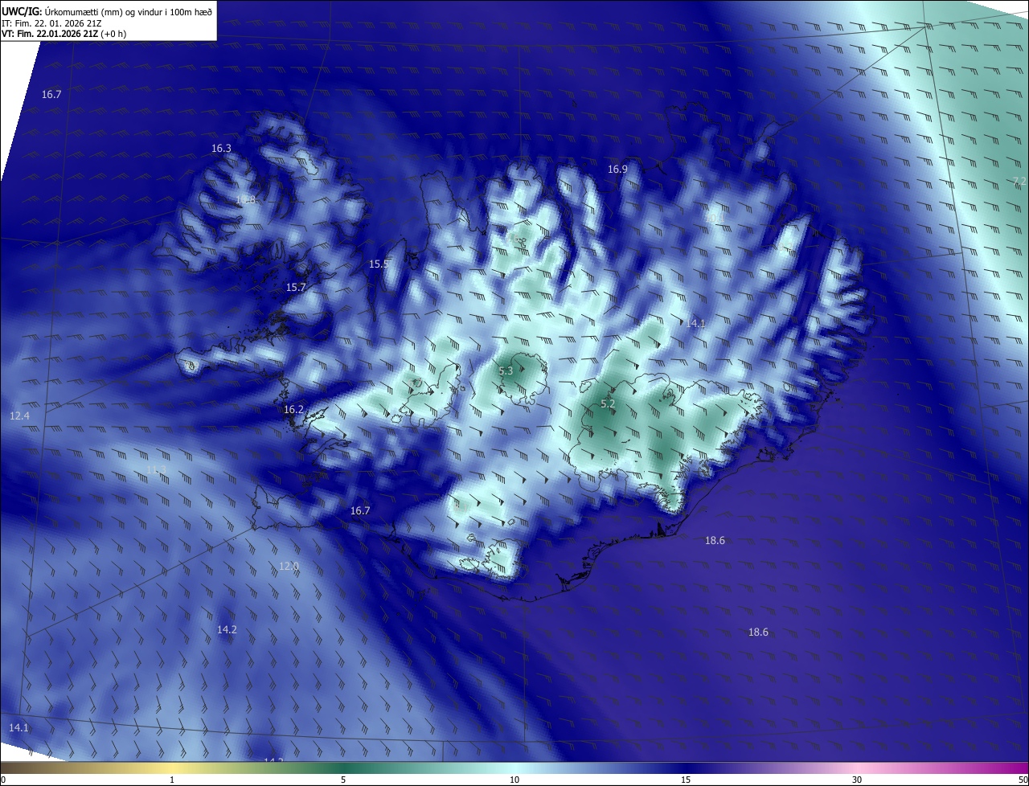Image resolution: width=1029 pixels, height=786 pixels.
Task: Click the 7.2 value at the eastern edge
Action: click(1019, 182)
